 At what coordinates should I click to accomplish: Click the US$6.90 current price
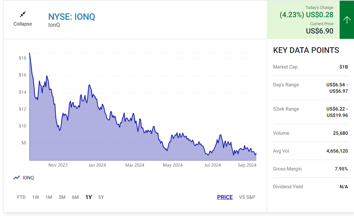320,31
